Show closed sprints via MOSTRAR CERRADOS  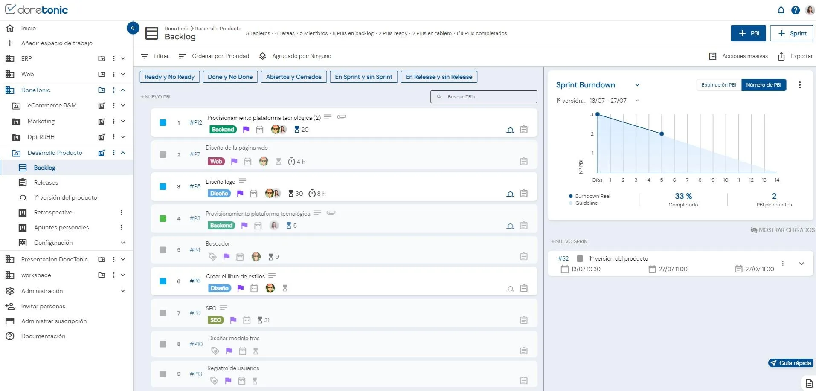tap(783, 230)
